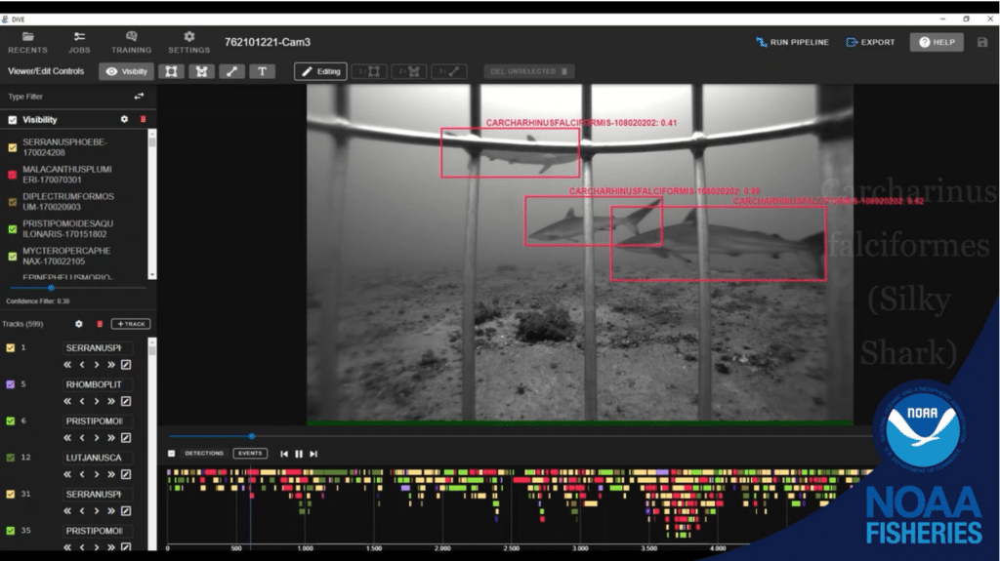Click the Confidence Filter slider

point(51,288)
